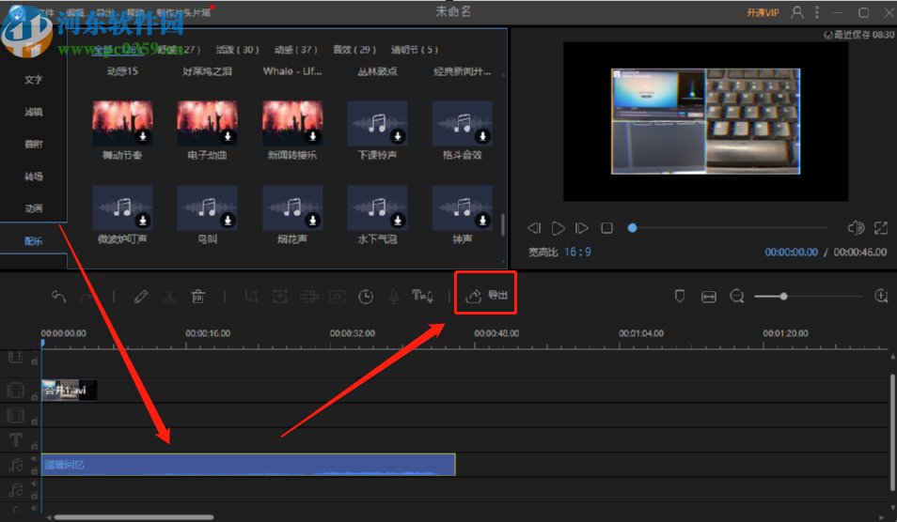Switch to the 音效 (29) category tab
This screenshot has width=897, height=522.
354,50
